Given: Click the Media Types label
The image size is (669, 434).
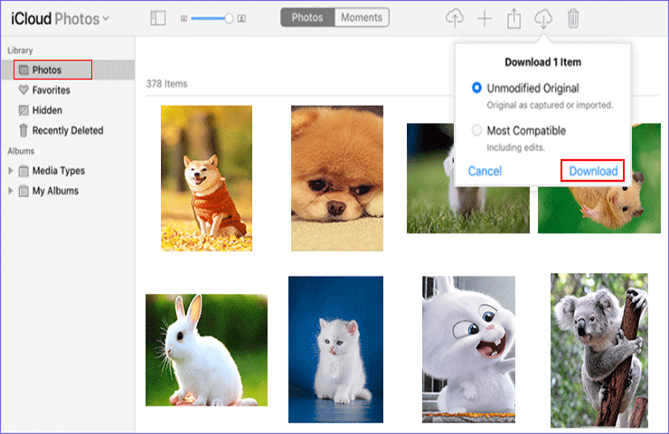Looking at the screenshot, I should tap(59, 171).
